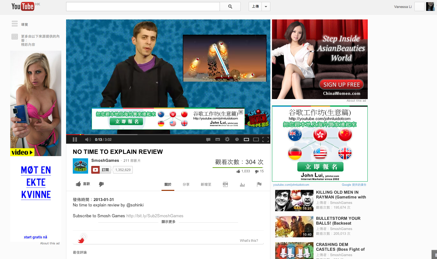Image resolution: width=437 pixels, height=259 pixels.
Task: Click the Vanessa Li profile picture
Action: point(430,7)
